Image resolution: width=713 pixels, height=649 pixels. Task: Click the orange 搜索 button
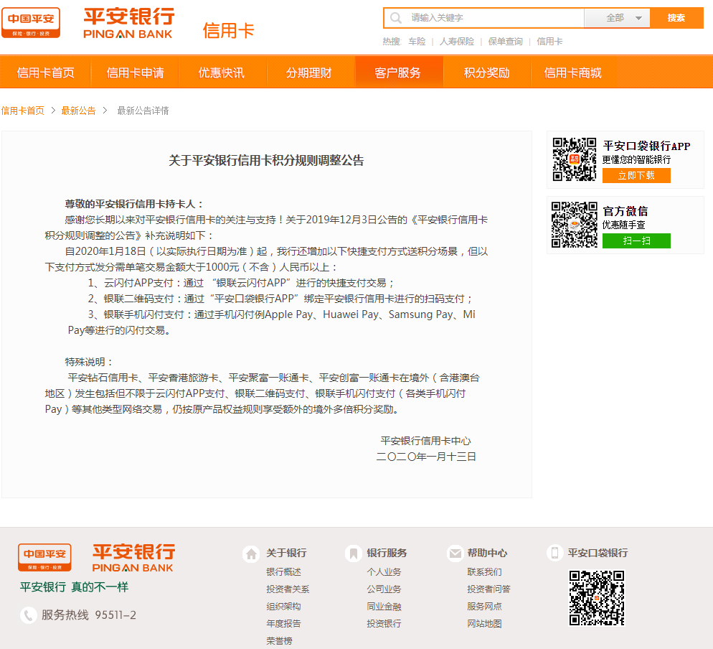point(676,18)
